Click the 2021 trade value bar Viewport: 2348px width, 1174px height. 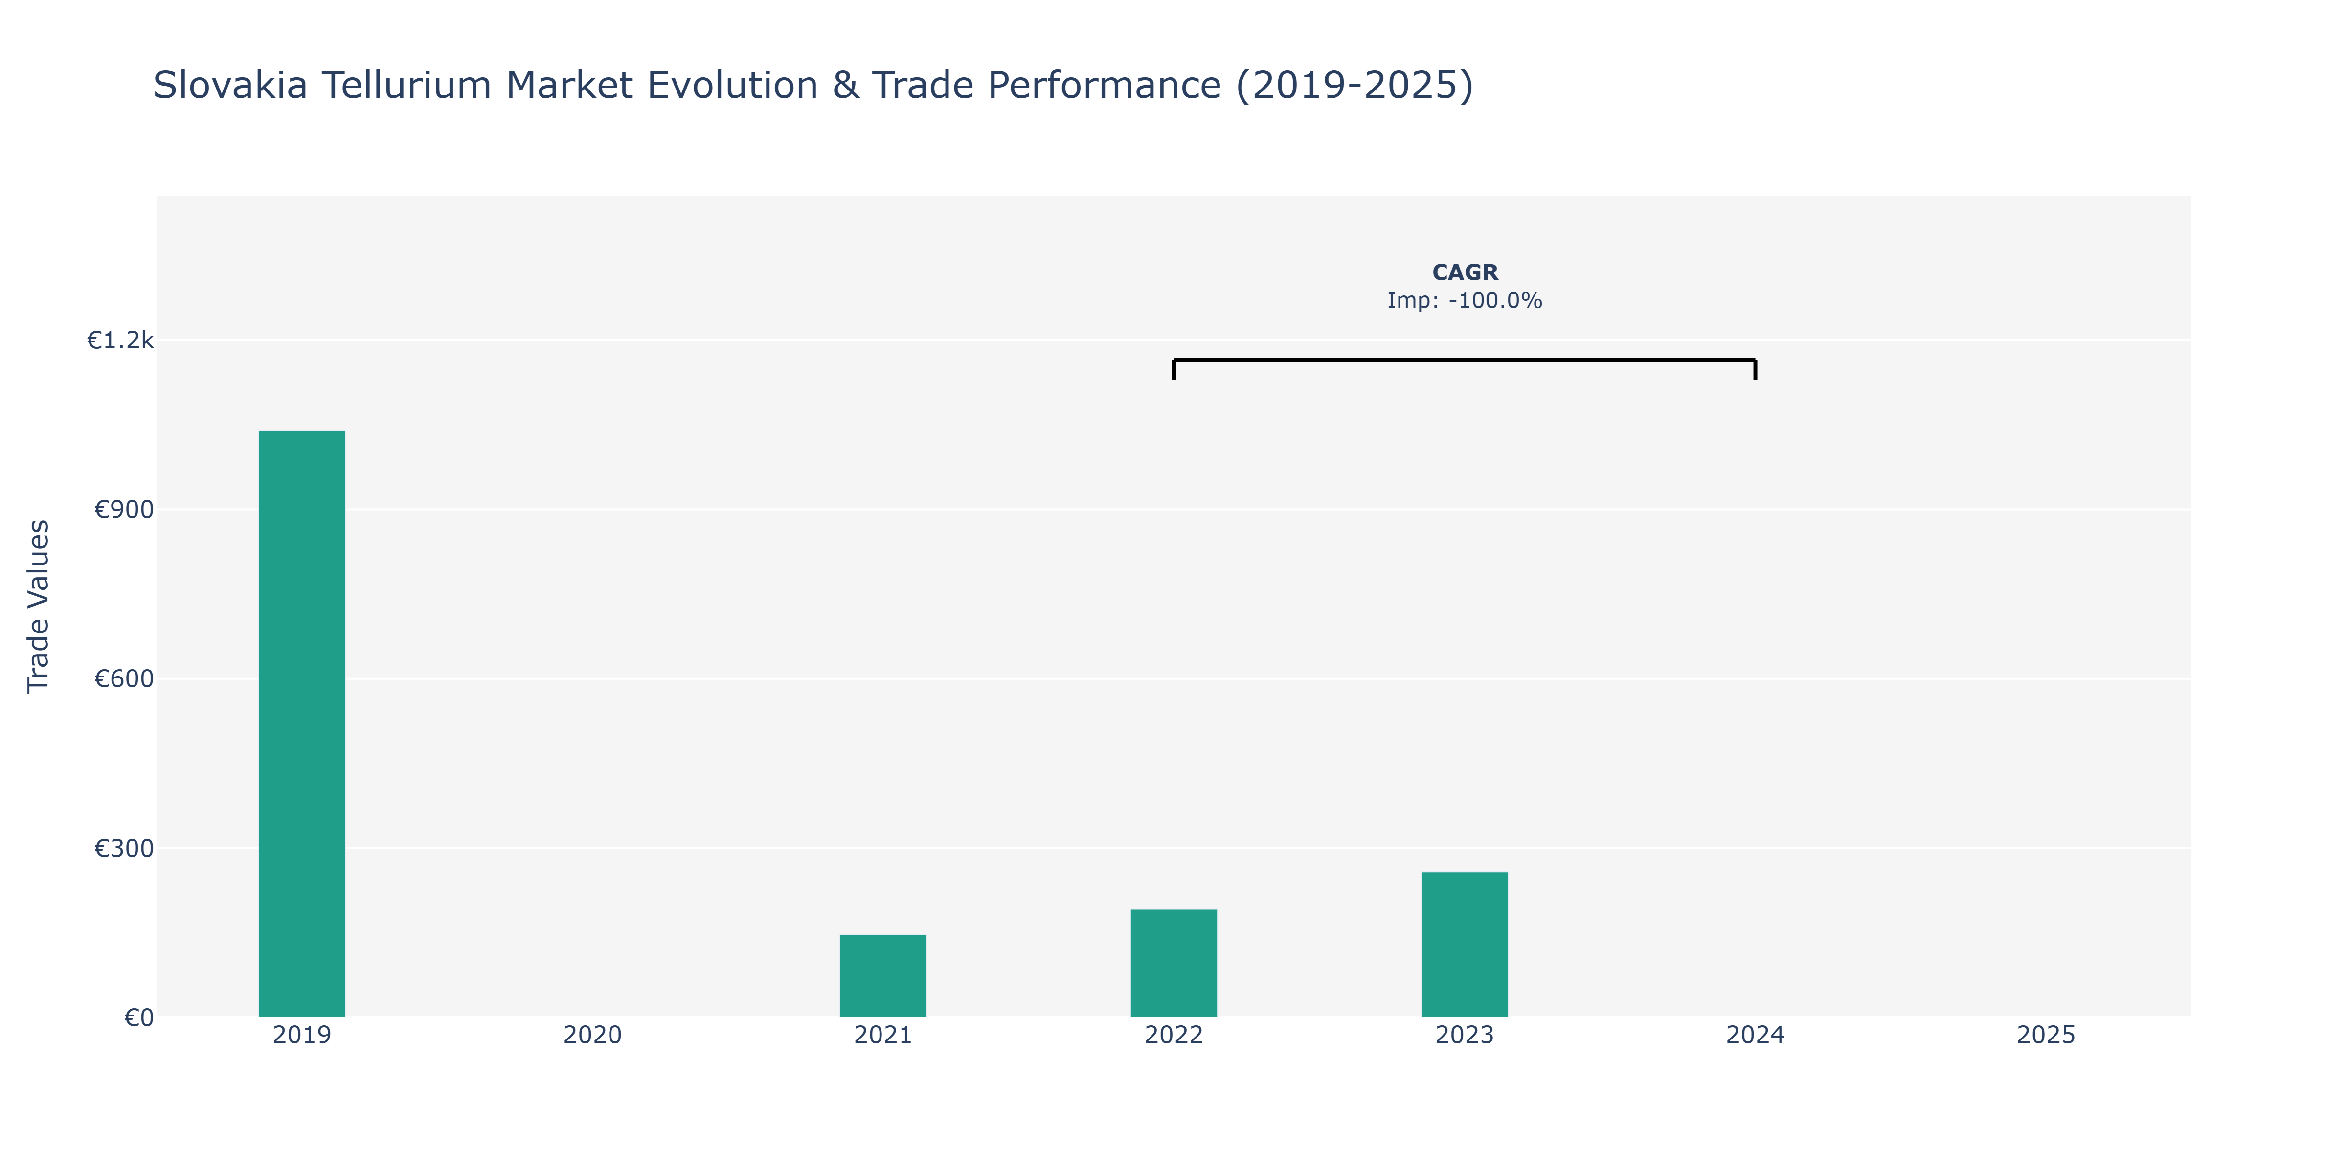[883, 976]
